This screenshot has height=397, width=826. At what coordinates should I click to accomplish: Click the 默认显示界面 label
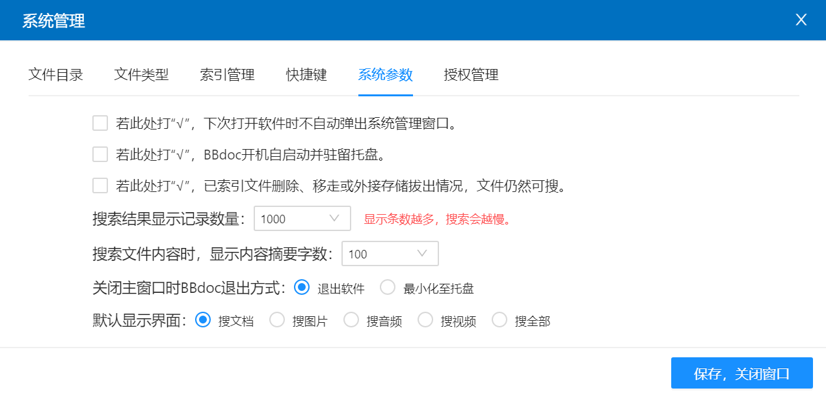[140, 320]
